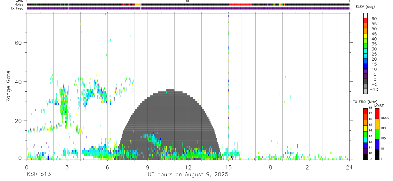
Task: Click the UT hour tick label '9'
Action: (148, 167)
